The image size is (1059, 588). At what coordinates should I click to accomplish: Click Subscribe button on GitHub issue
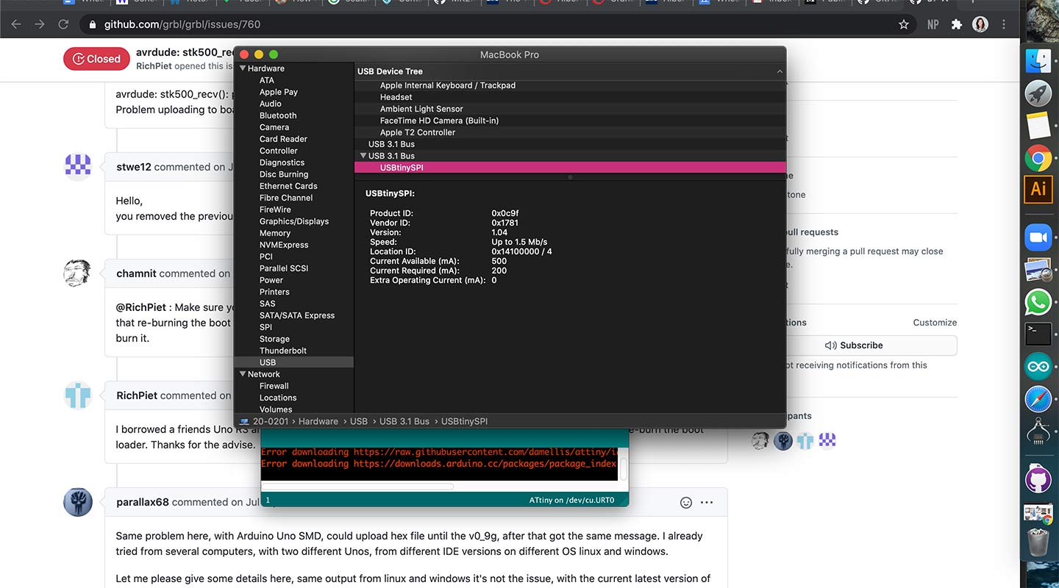click(855, 345)
